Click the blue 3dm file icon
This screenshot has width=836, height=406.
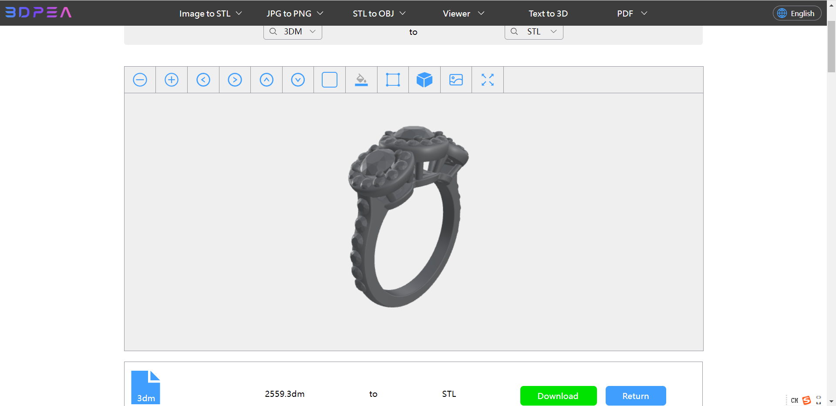pyautogui.click(x=146, y=387)
